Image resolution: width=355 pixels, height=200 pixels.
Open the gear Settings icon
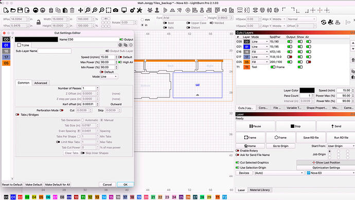click(132, 10)
